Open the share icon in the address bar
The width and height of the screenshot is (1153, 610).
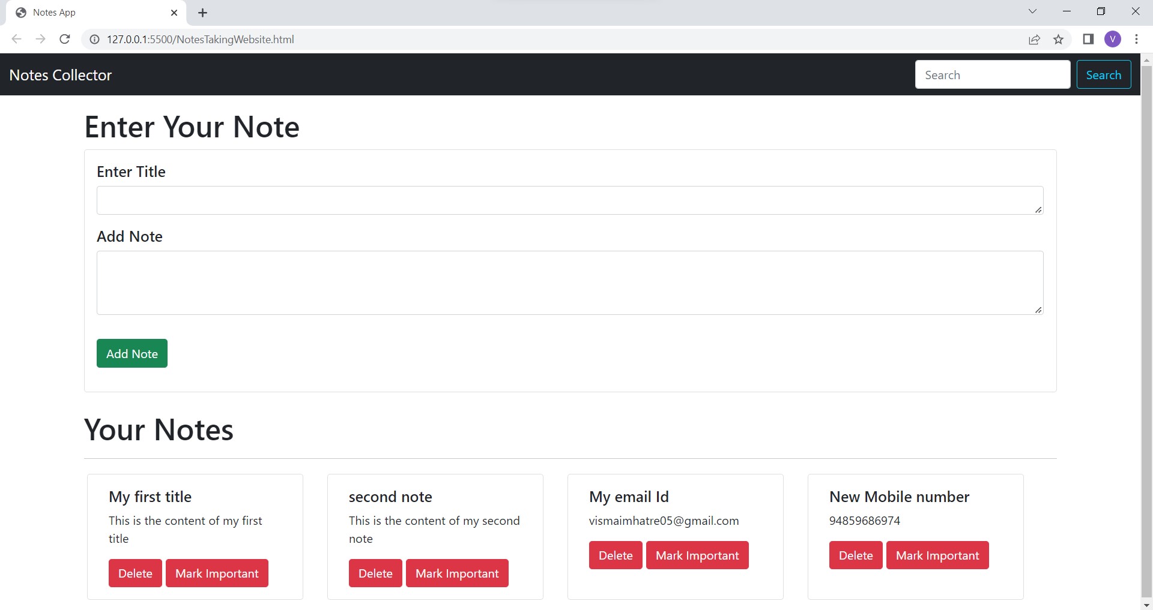click(1034, 39)
